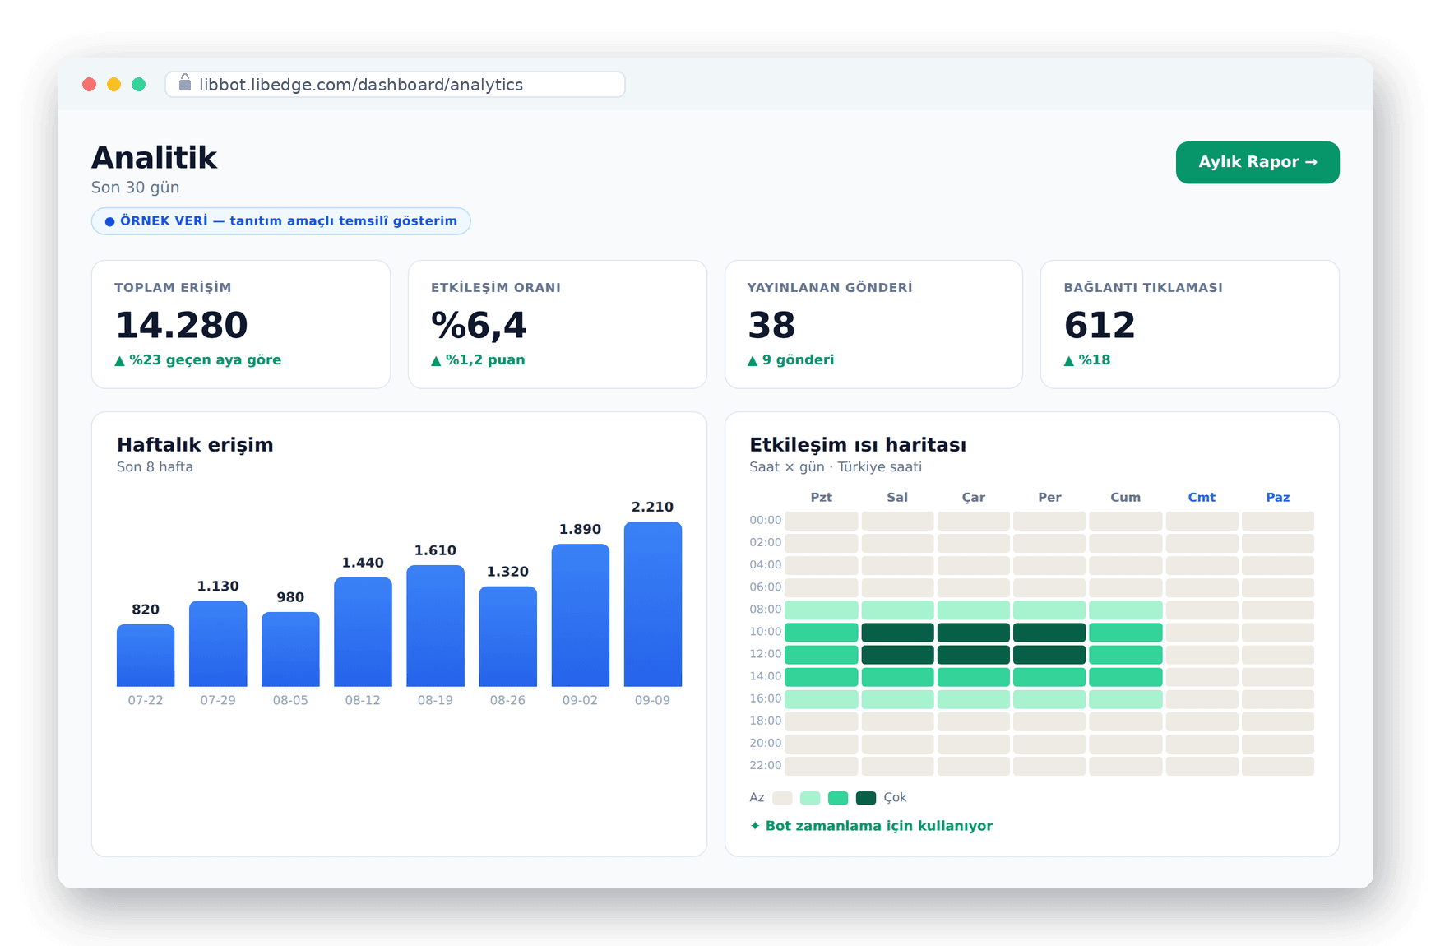Click heatmap cell Paz at 00:00
This screenshot has width=1431, height=946.
point(1277,521)
